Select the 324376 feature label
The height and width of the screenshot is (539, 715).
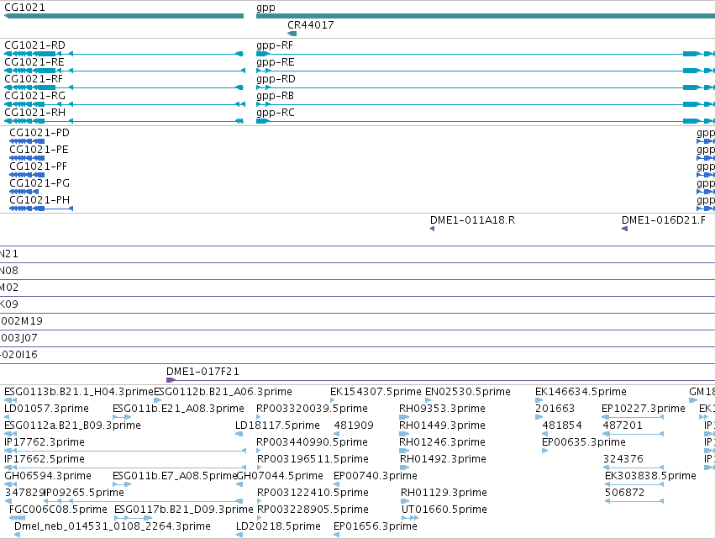point(623,460)
